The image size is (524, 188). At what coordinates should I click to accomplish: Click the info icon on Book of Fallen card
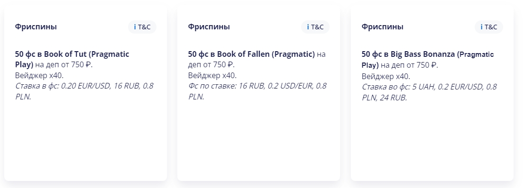[x=308, y=27]
